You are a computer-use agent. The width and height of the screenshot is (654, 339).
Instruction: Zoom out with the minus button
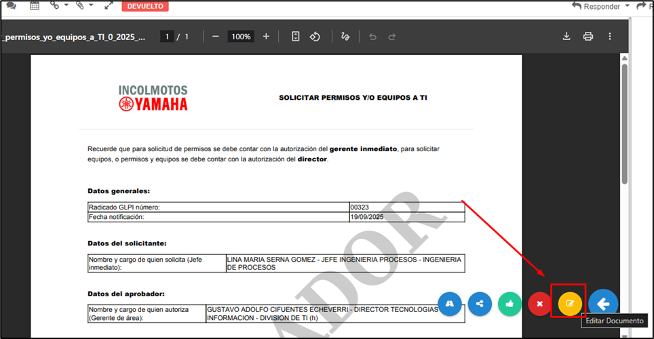[x=216, y=37]
